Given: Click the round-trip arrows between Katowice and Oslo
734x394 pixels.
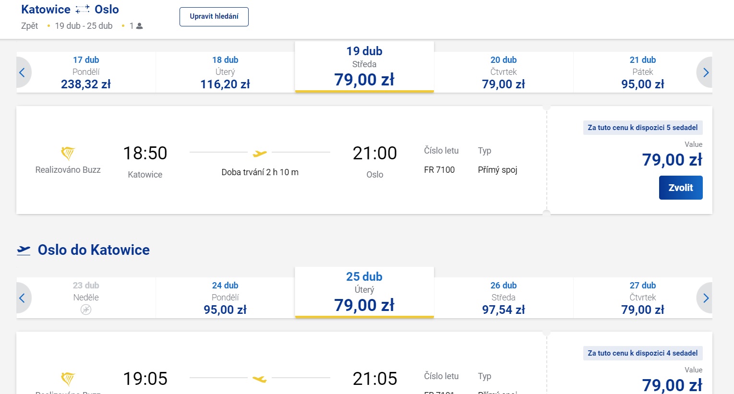Looking at the screenshot, I should pyautogui.click(x=83, y=9).
